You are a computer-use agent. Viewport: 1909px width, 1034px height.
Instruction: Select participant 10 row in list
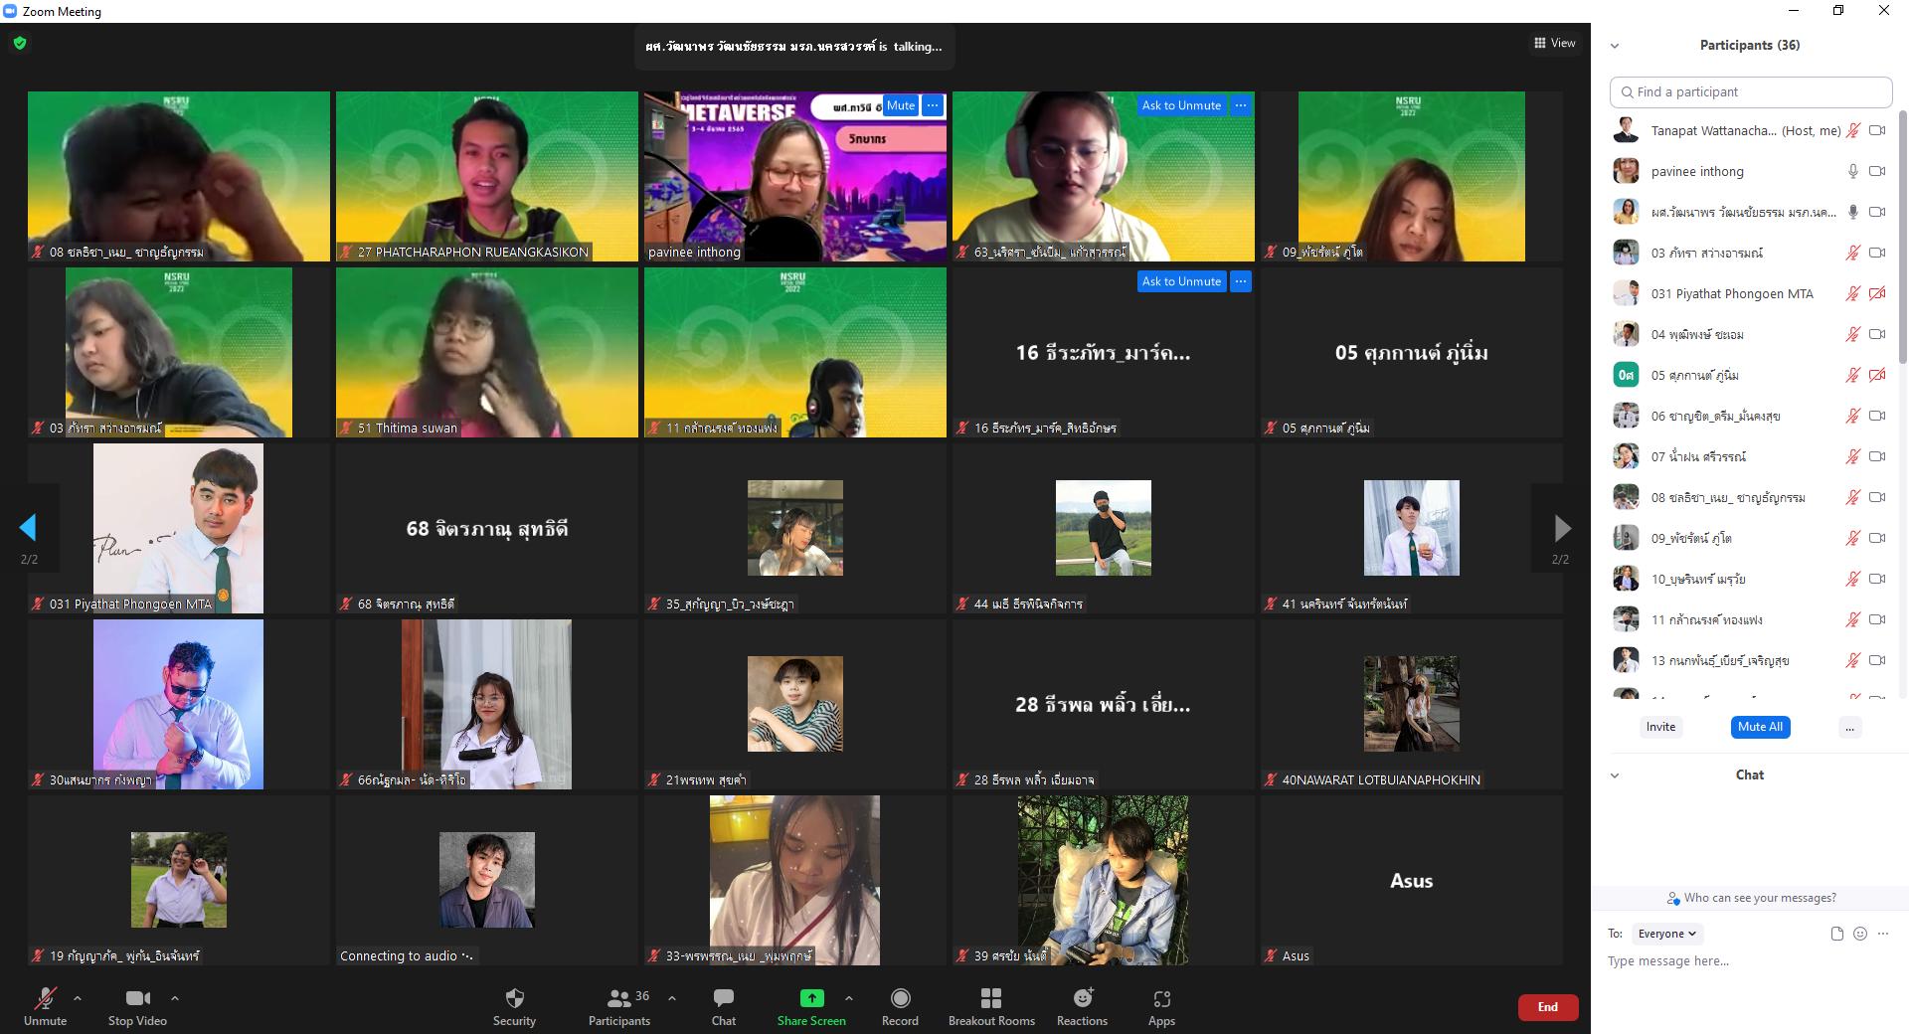click(1750, 579)
